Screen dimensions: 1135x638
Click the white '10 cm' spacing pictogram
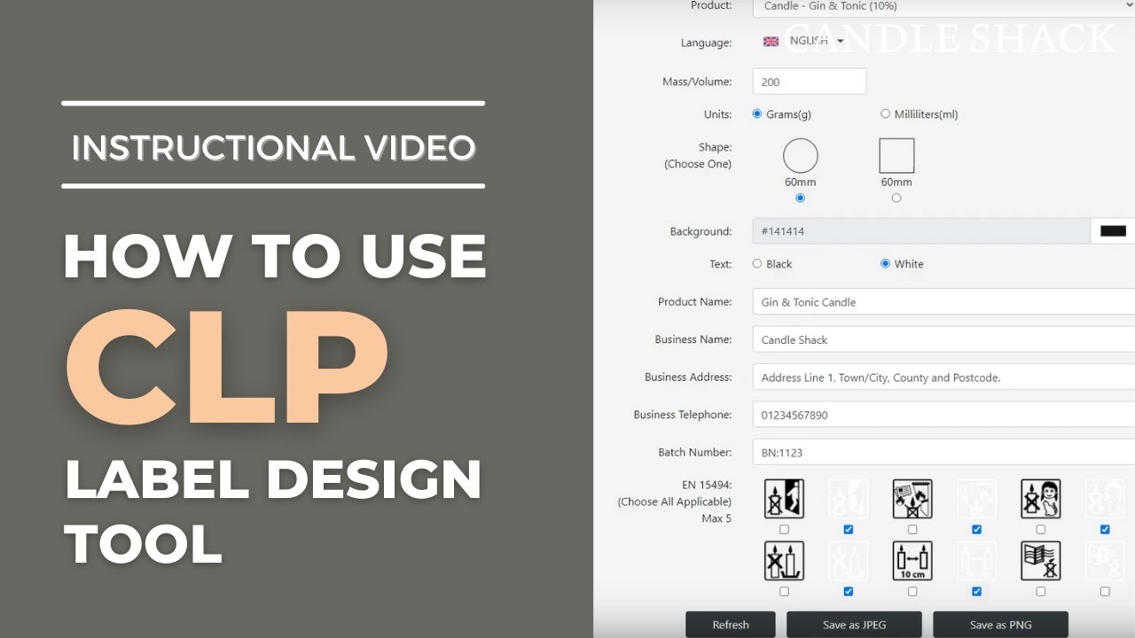click(976, 561)
